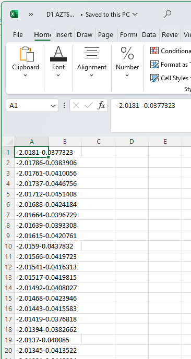The image size is (191, 359).
Task: Open the File menu tab
Action: point(18,34)
